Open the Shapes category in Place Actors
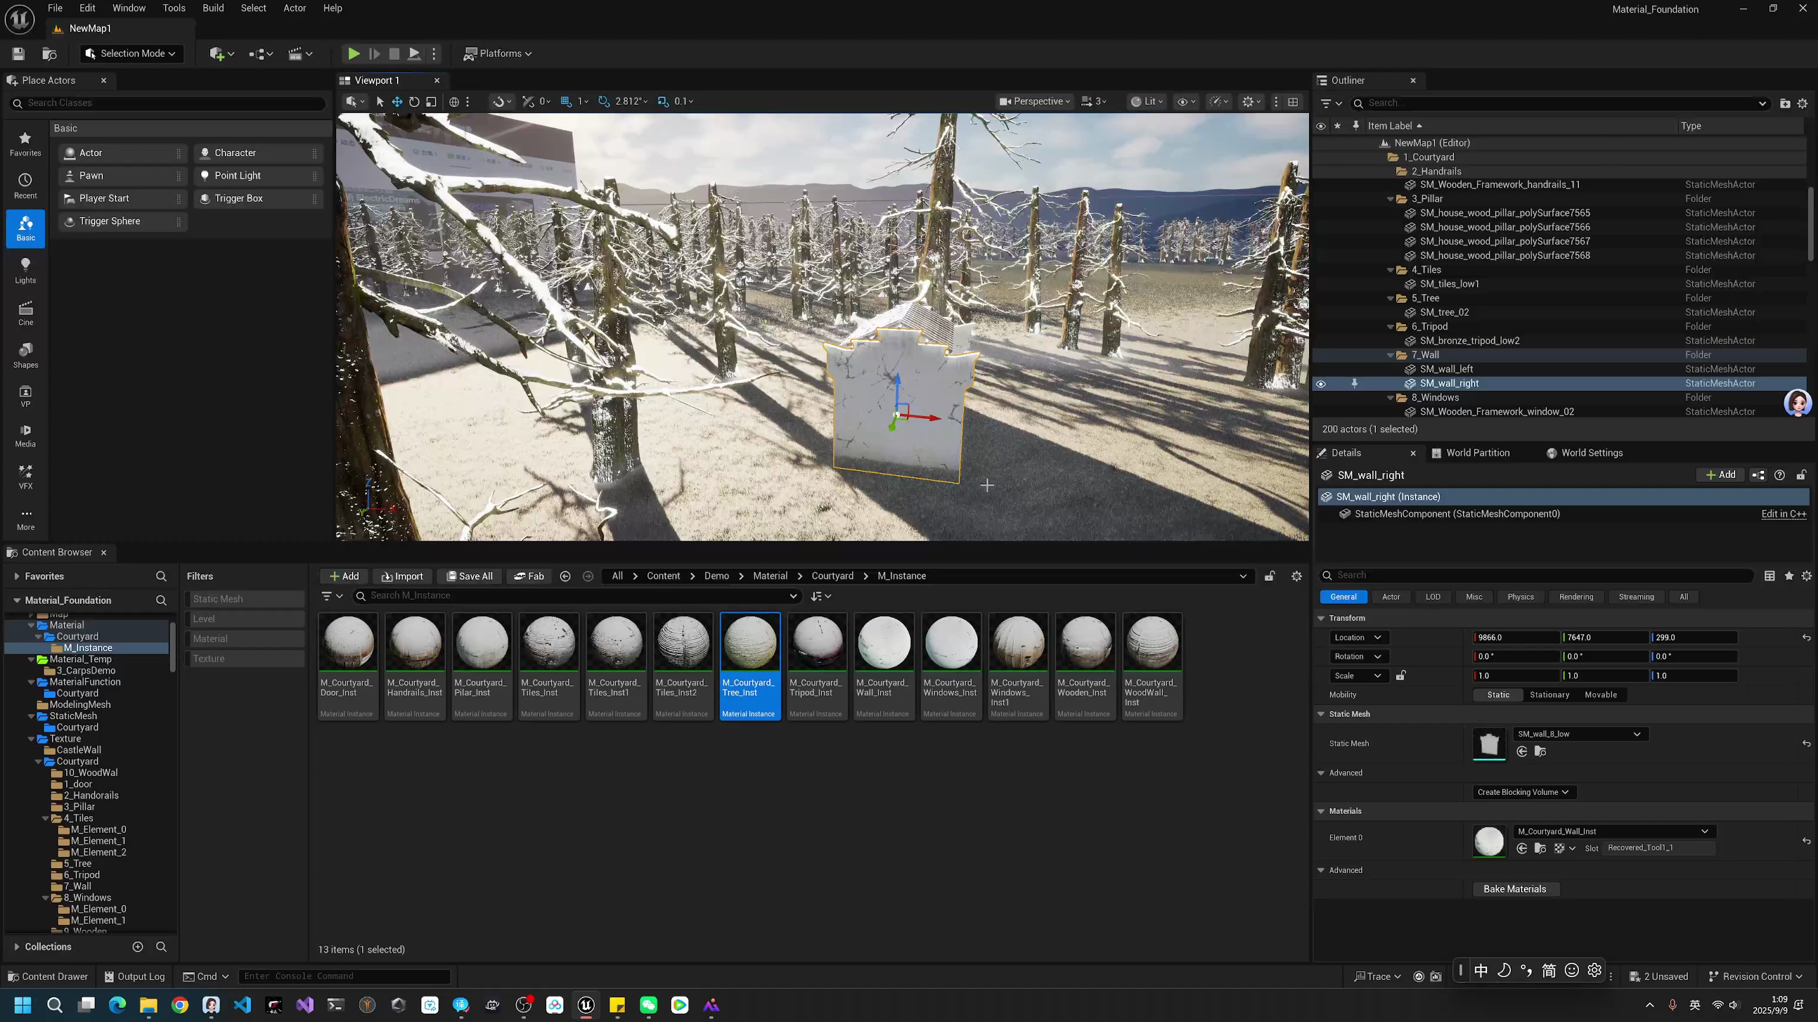 pyautogui.click(x=25, y=355)
